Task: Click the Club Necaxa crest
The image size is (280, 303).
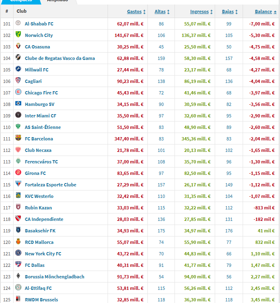Action: [18, 149]
